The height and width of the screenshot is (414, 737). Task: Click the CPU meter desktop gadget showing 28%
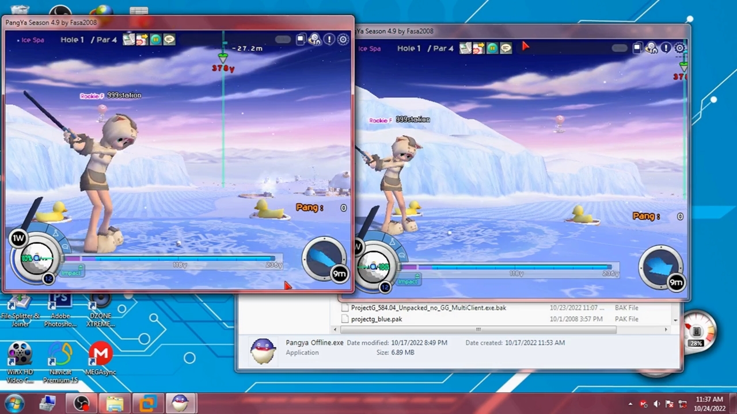pyautogui.click(x=697, y=331)
